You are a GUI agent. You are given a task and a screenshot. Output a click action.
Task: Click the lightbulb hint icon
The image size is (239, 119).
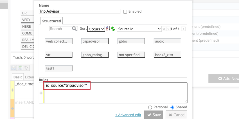pyautogui.click(x=26, y=68)
